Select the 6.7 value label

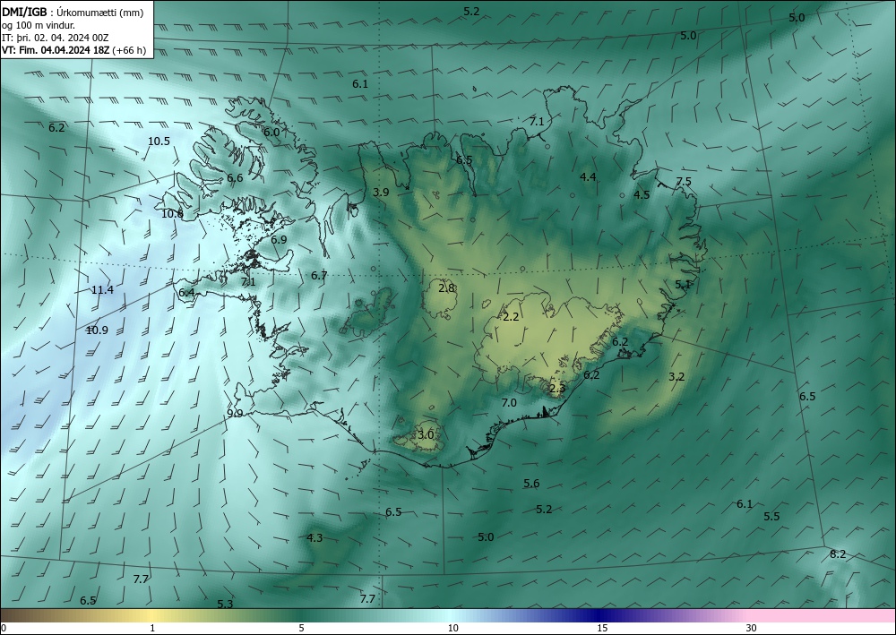point(319,276)
